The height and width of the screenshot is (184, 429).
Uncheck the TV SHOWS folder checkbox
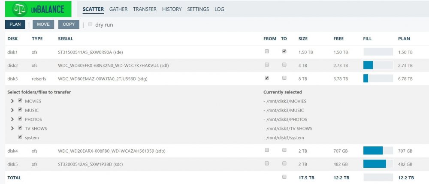point(20,128)
